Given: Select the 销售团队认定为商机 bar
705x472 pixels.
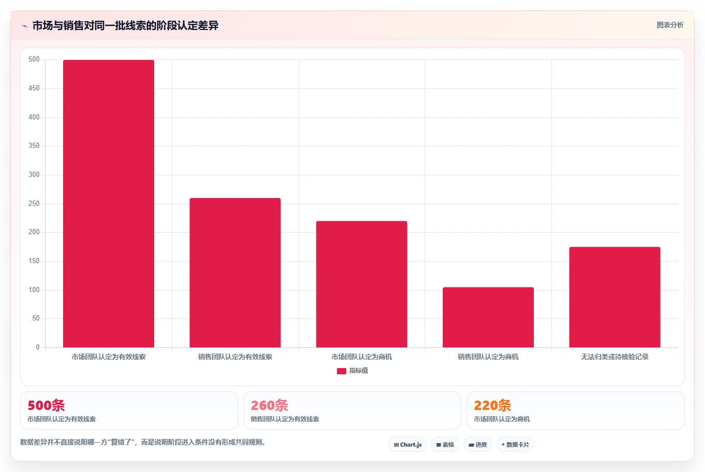Looking at the screenshot, I should point(488,317).
